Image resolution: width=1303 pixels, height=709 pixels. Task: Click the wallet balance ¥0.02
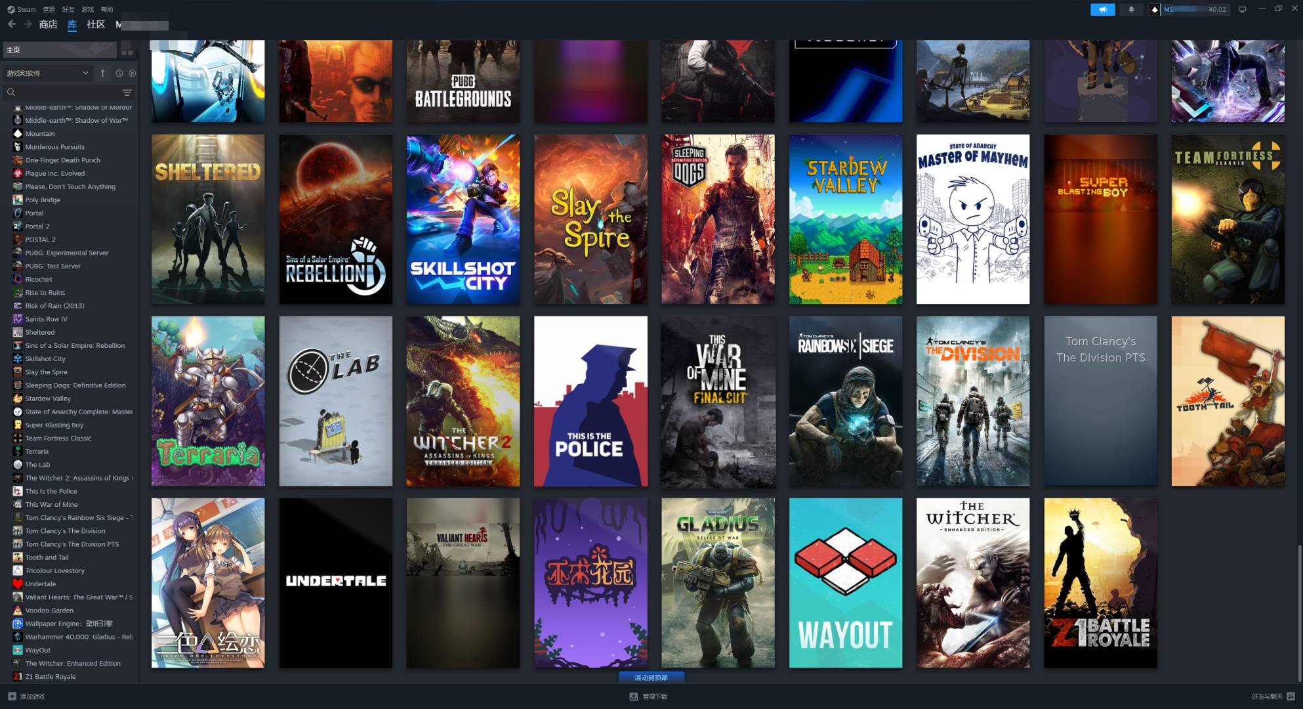1217,9
